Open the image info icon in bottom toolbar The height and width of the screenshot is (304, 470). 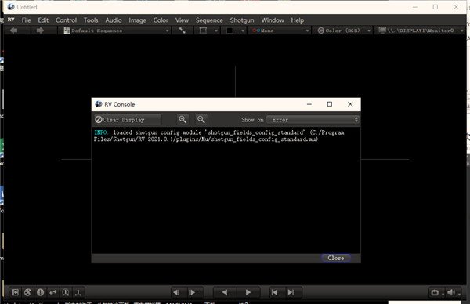pyautogui.click(x=40, y=292)
